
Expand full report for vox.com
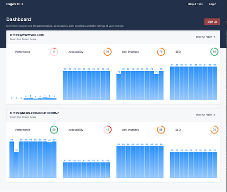205,37
